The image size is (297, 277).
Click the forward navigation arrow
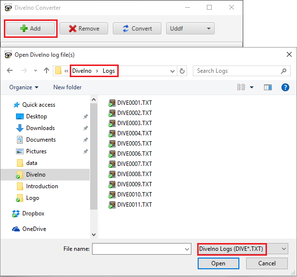click(x=24, y=70)
